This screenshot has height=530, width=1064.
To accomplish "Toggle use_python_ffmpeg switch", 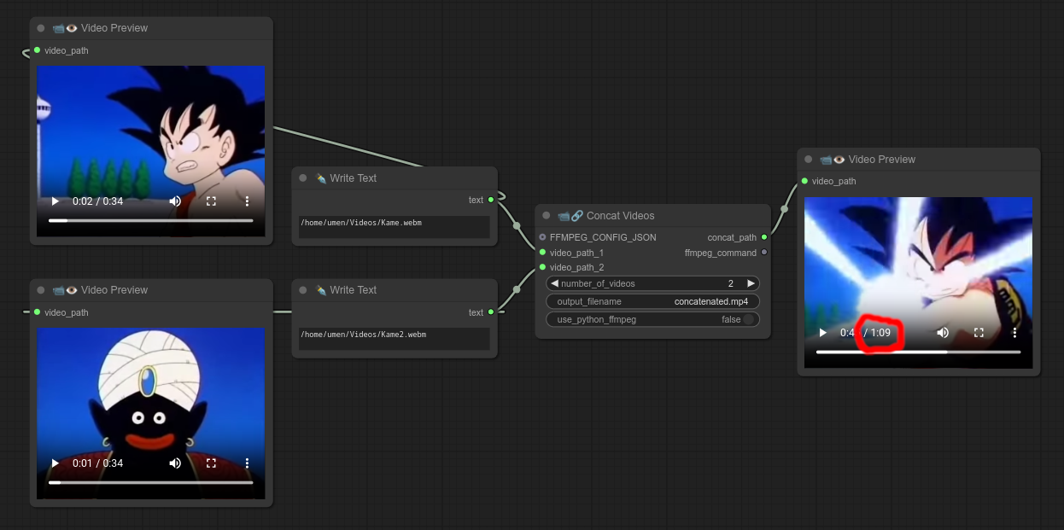I will click(x=748, y=319).
